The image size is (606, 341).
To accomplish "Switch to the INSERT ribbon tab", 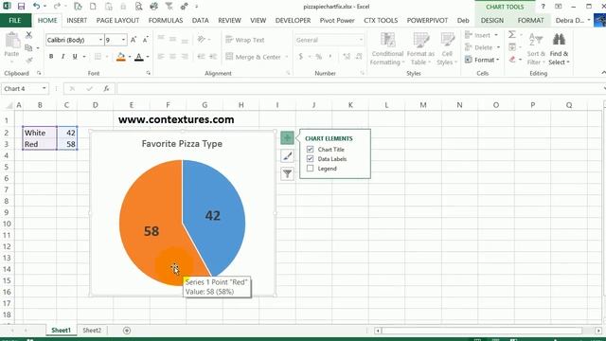I will tap(77, 21).
